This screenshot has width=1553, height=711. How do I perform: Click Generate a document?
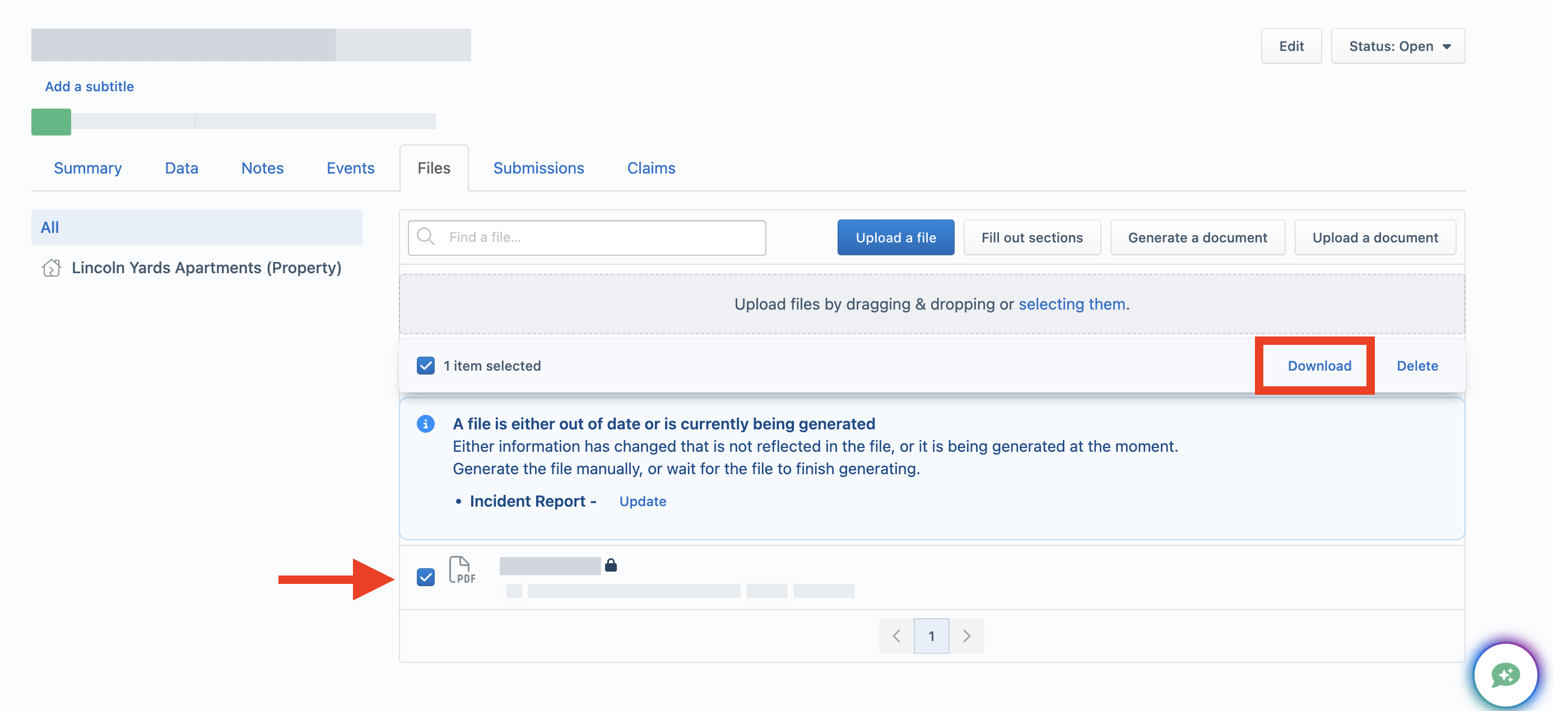tap(1197, 237)
